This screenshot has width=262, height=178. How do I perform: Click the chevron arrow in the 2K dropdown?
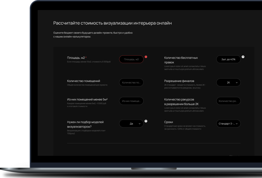click(x=237, y=83)
